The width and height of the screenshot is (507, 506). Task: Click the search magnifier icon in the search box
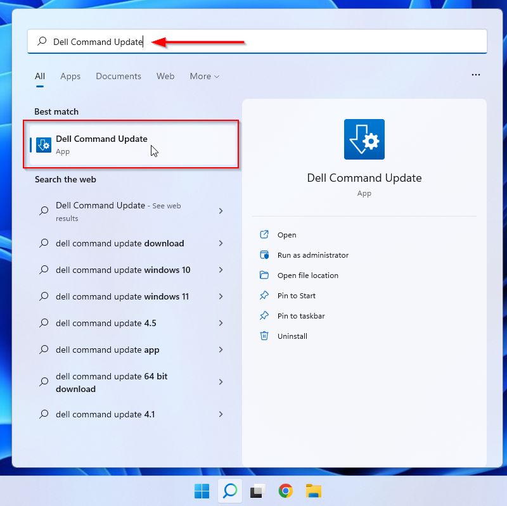42,41
